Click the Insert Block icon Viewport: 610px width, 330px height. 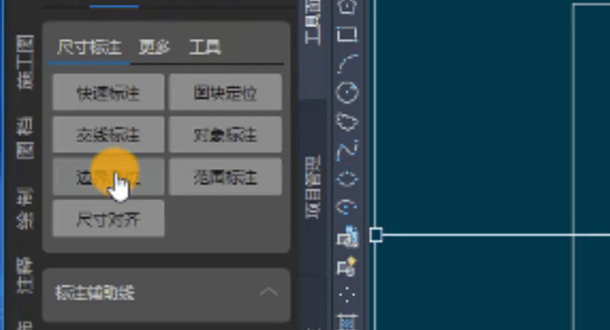pyautogui.click(x=347, y=237)
